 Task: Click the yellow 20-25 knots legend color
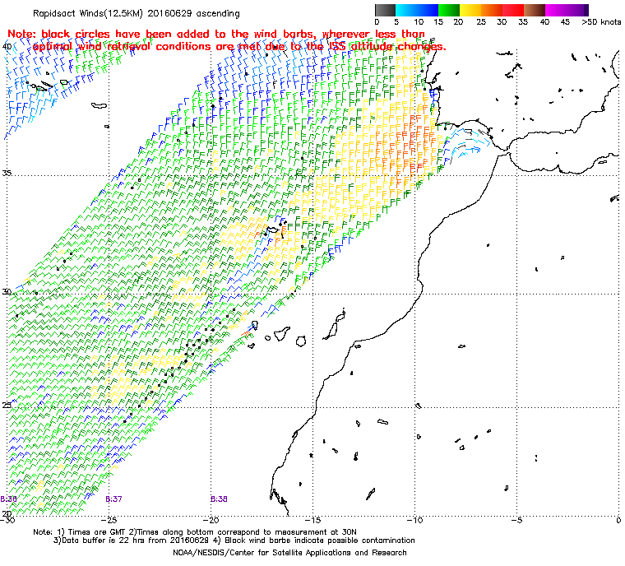pos(470,10)
